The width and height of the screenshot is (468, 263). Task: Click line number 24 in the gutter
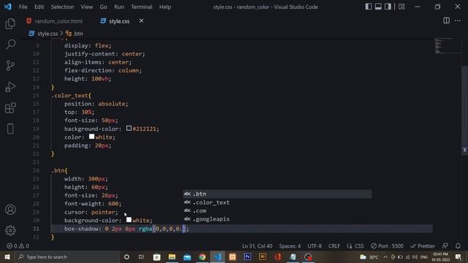[36, 170]
